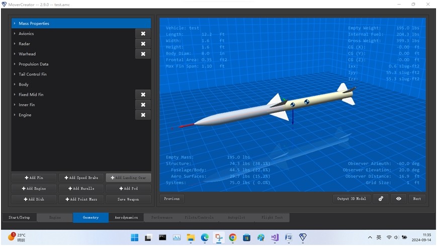
Task: Click the gears settings icon button
Action: coord(381,199)
